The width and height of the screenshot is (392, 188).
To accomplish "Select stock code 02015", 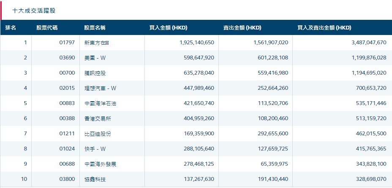I will coord(67,88).
